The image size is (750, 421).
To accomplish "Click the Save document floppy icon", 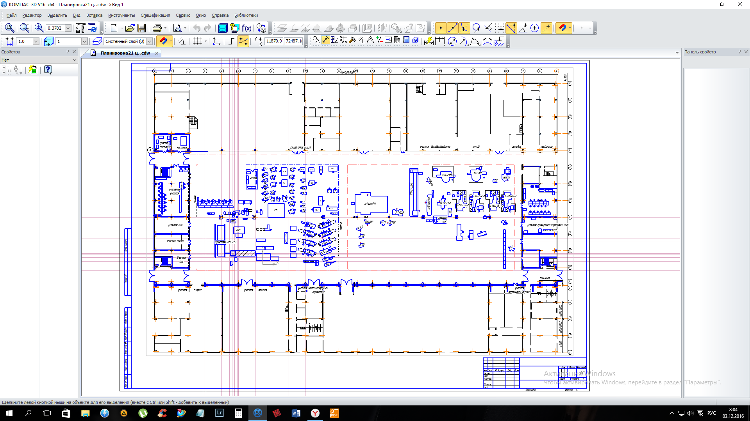I will (x=142, y=28).
